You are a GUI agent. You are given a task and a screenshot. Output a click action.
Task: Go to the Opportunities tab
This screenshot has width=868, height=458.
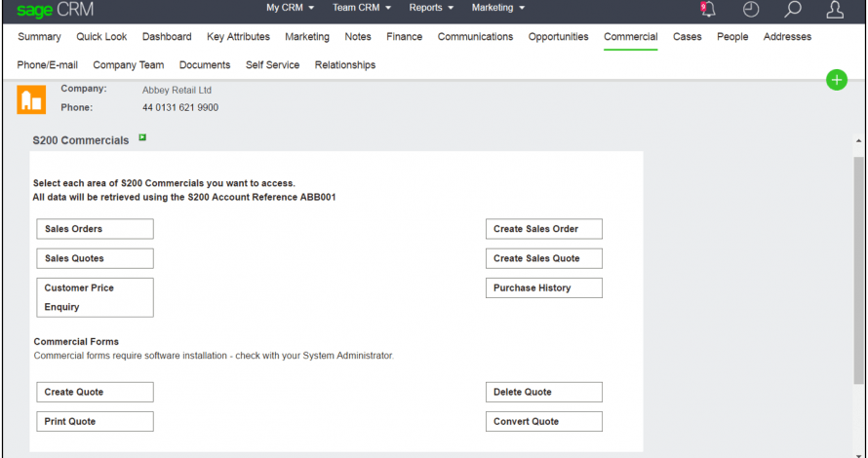click(558, 36)
